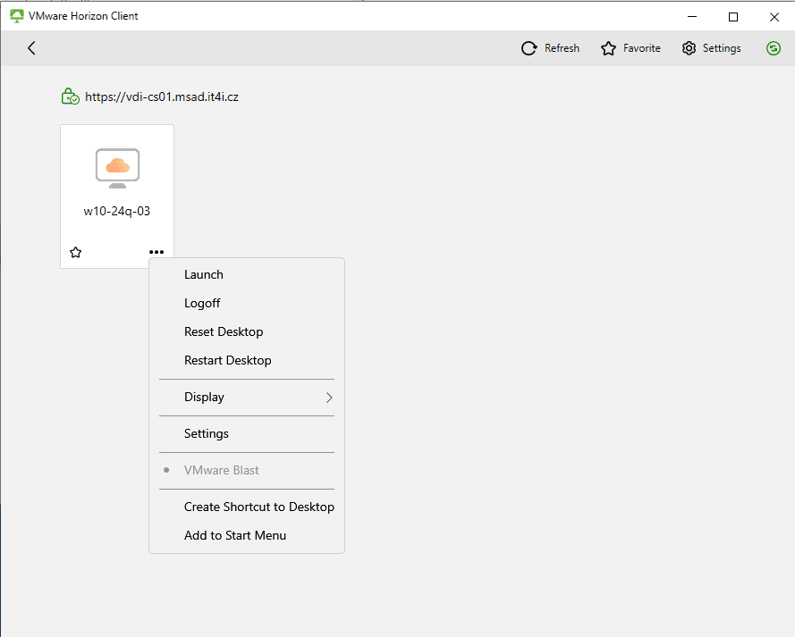The height and width of the screenshot is (637, 795).
Task: Open the Settings gear in toolbar
Action: point(689,48)
